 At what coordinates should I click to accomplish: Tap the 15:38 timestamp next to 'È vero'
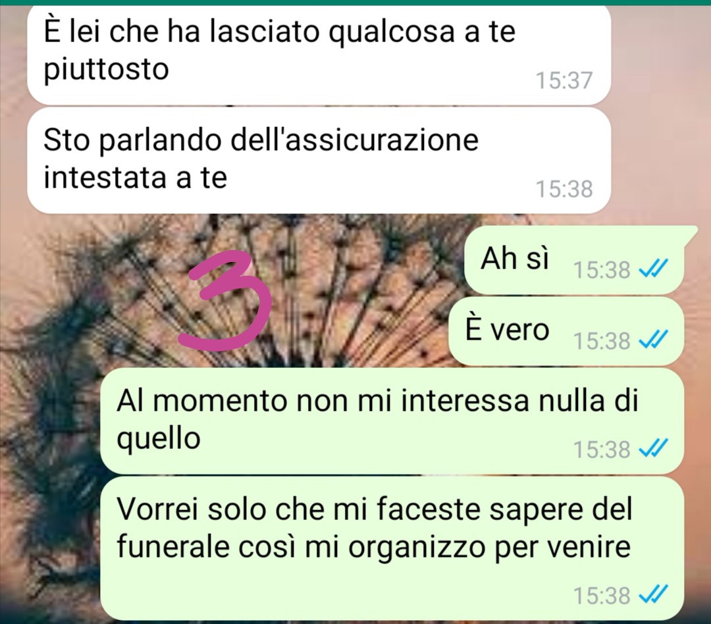click(x=602, y=340)
